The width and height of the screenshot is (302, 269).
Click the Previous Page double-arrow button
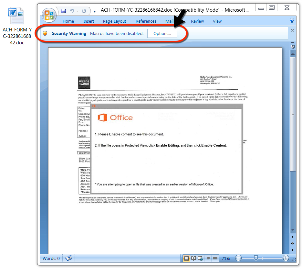point(293,237)
